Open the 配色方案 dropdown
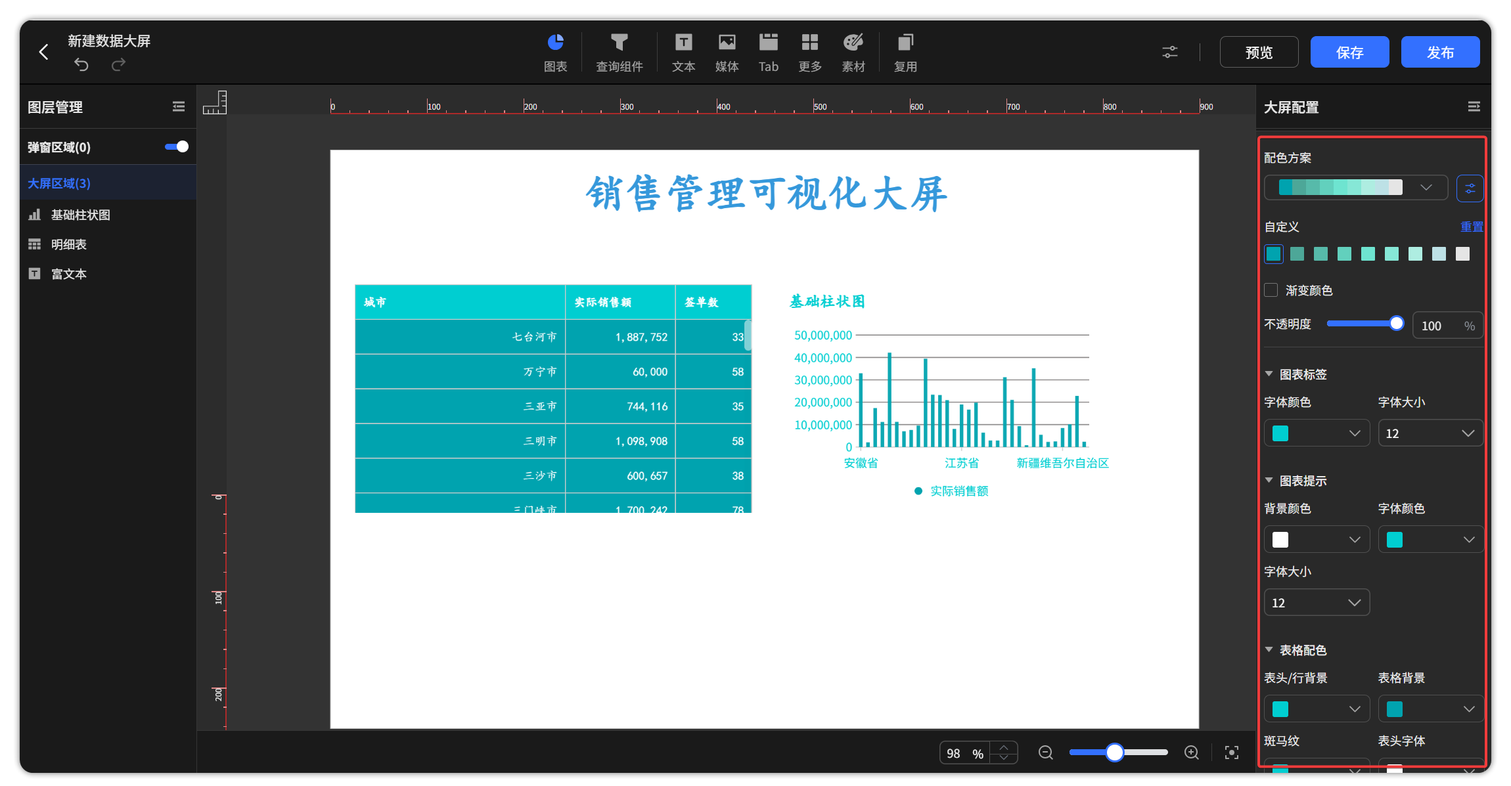Image resolution: width=1511 pixels, height=786 pixels. (1356, 188)
